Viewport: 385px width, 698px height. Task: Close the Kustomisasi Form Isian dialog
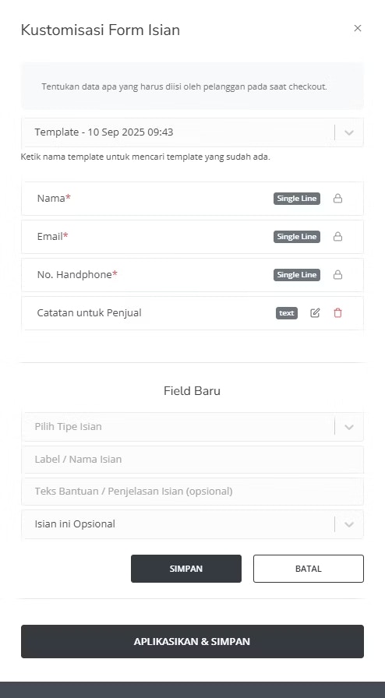[x=358, y=29]
